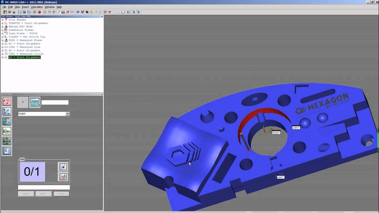Click the Next> button

44,194
